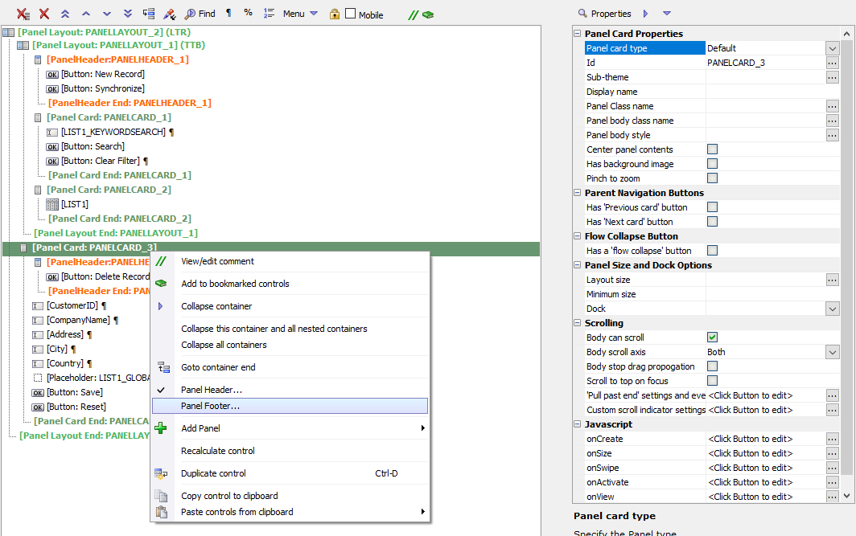Collapse the Scrolling section
This screenshot has height=536, width=856.
coord(578,323)
